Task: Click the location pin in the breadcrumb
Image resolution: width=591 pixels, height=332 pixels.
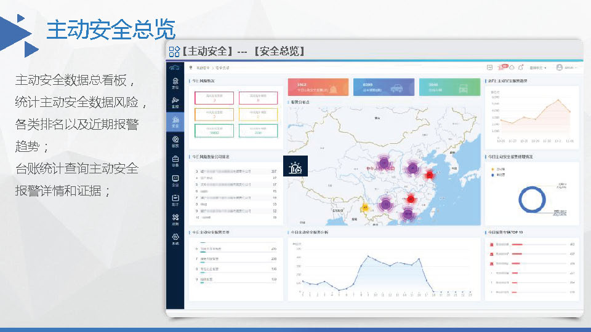Action: point(191,68)
